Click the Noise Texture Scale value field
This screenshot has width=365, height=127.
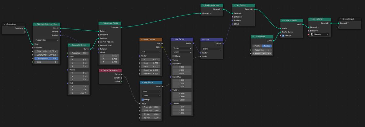[x=151, y=63]
